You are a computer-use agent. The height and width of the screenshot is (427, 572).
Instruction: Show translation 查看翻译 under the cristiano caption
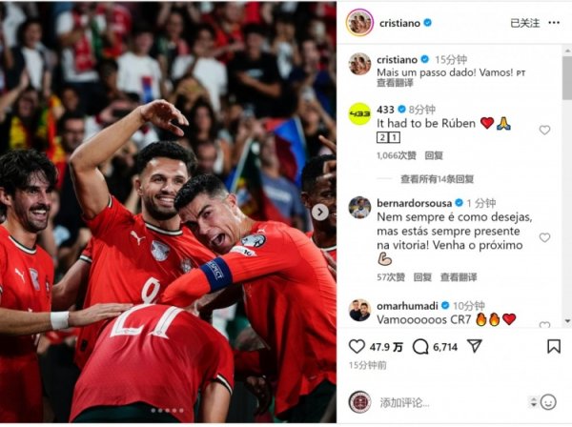[x=395, y=83]
